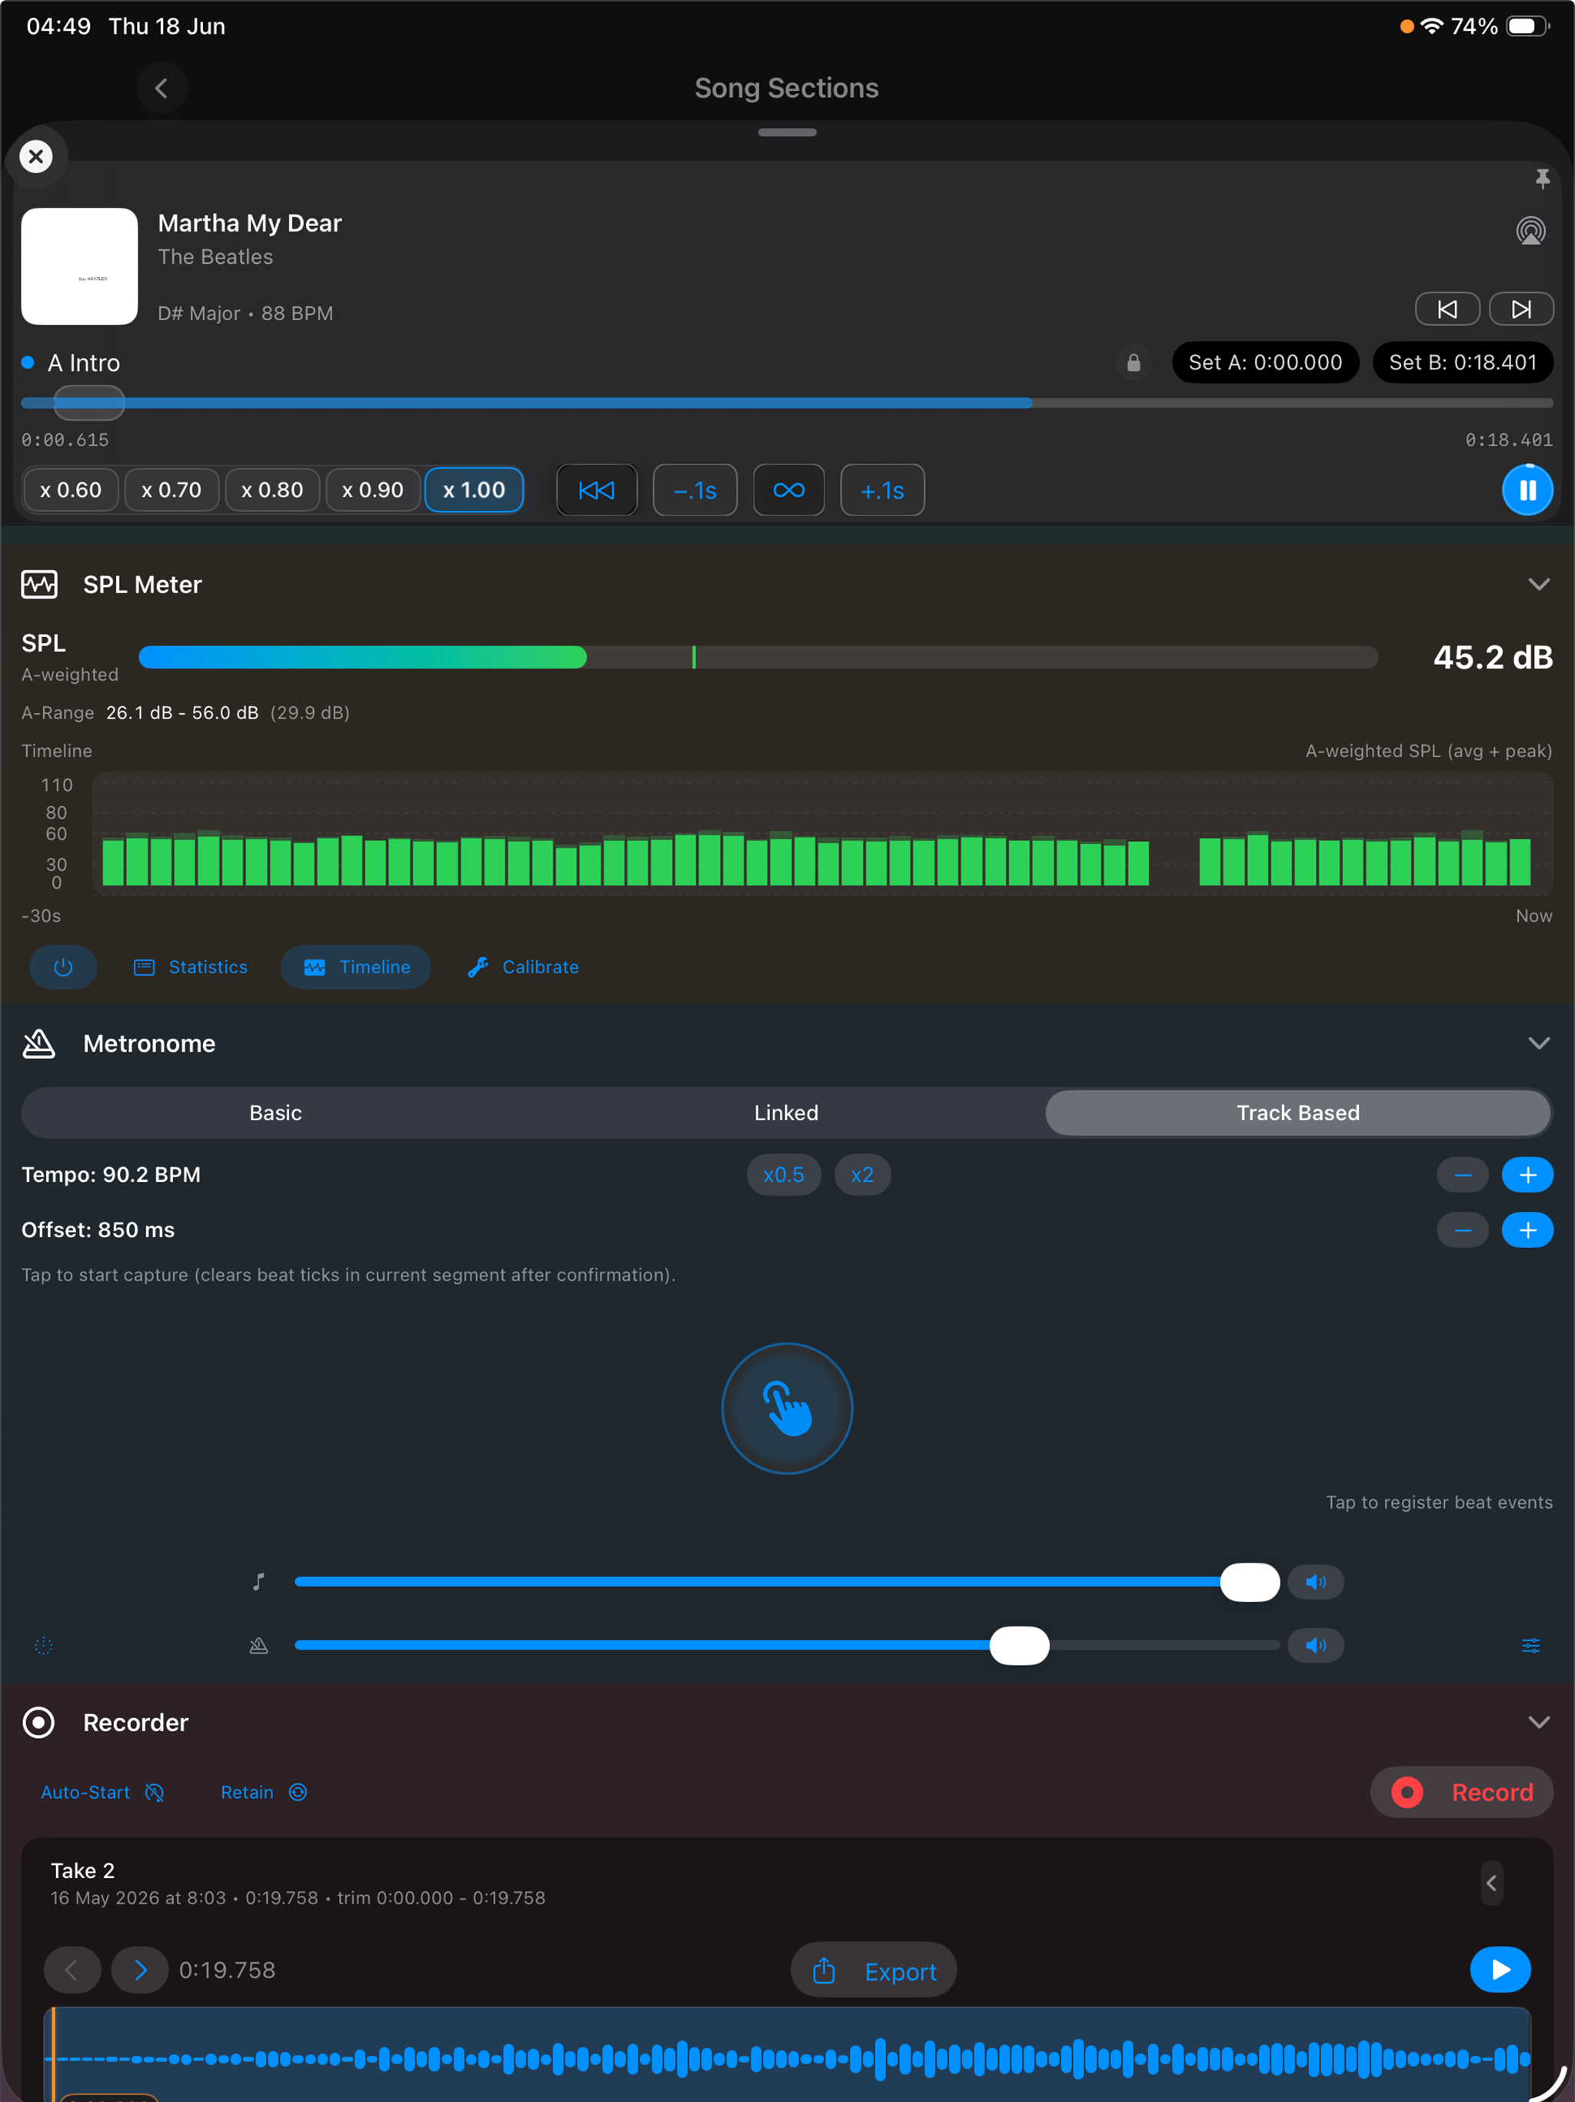Switch to SPL Timeline view
This screenshot has height=2102, width=1575.
tap(356, 967)
